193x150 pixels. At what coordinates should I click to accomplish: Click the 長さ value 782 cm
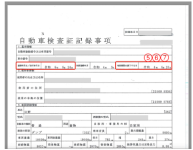coord(109,140)
